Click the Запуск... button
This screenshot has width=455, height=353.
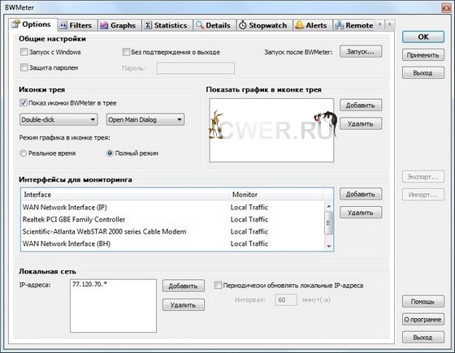pyautogui.click(x=361, y=52)
